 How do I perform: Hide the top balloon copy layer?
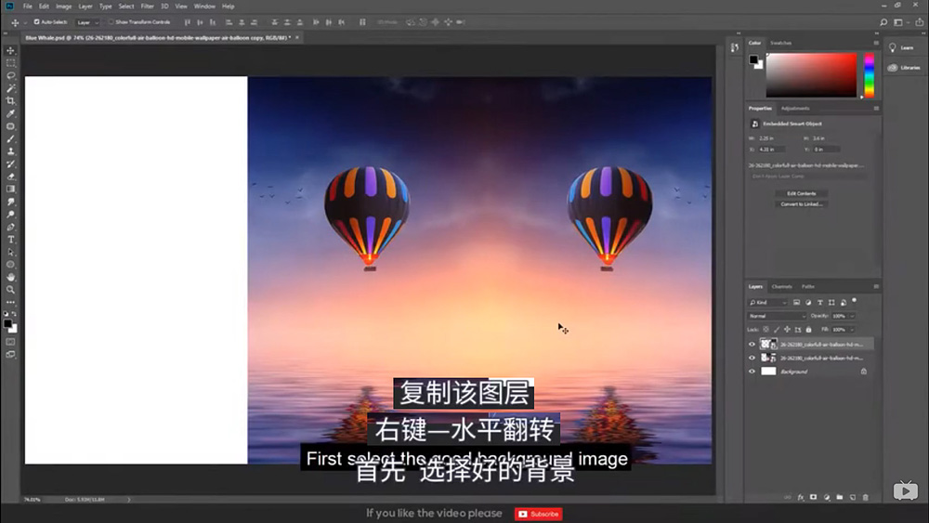pyautogui.click(x=752, y=344)
